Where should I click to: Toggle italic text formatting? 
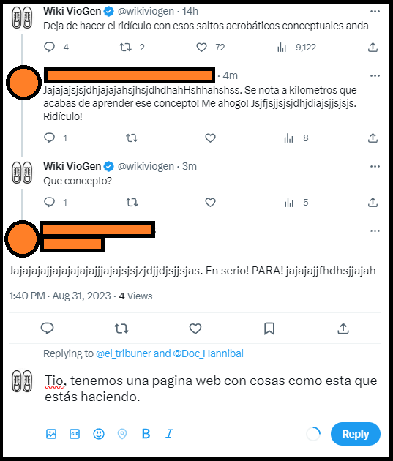(x=169, y=434)
